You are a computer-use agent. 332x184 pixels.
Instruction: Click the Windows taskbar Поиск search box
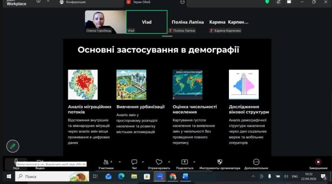52,176
